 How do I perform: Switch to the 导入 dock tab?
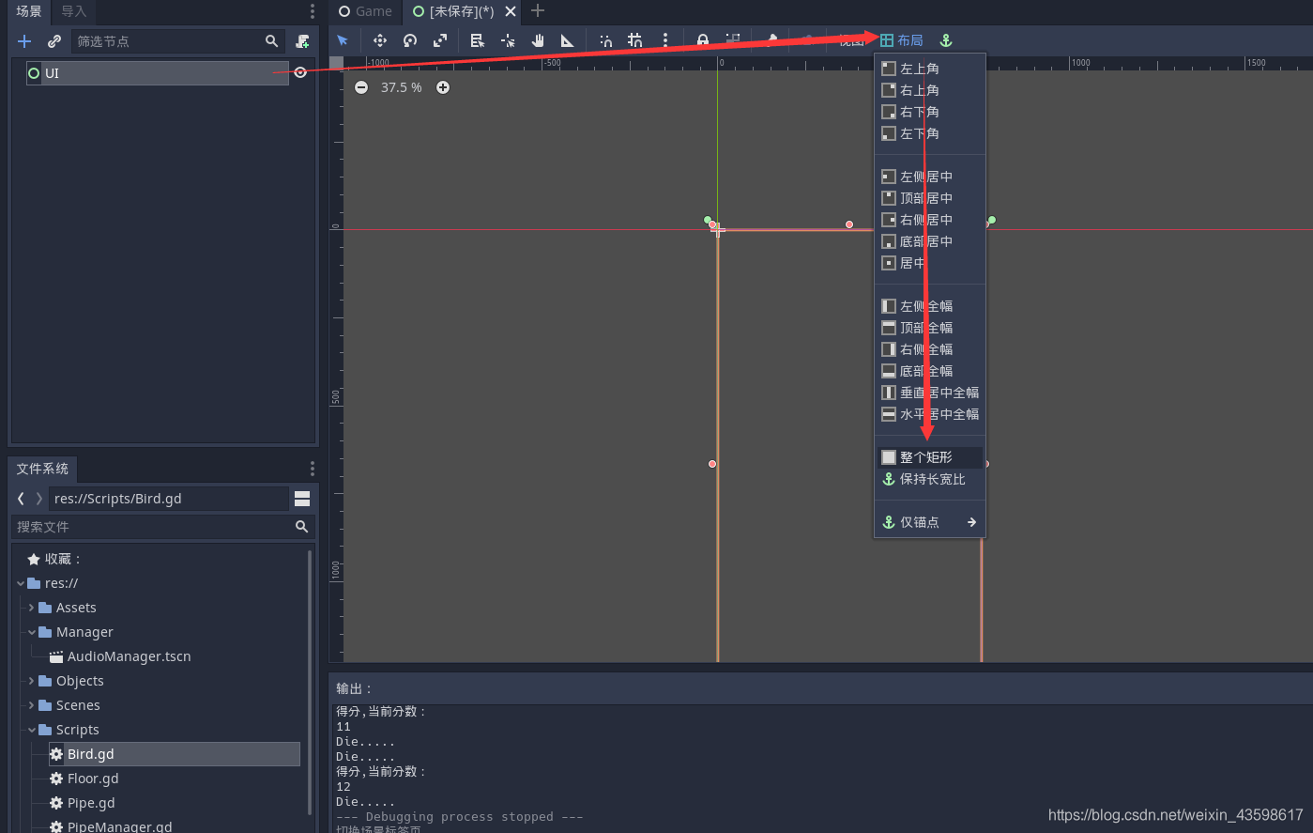(73, 11)
